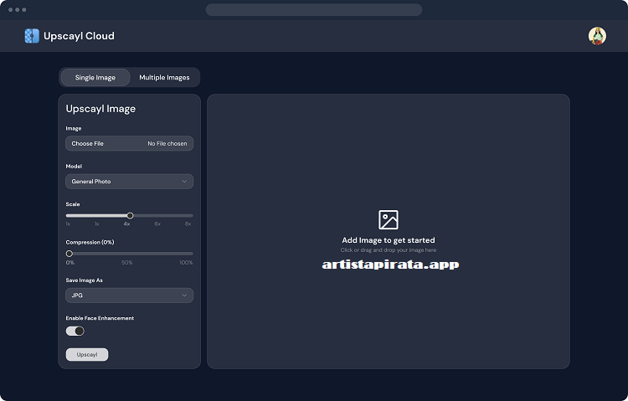Screen dimensions: 628x401
Task: Click the Upscayl Cloud logo icon
Action: click(x=32, y=36)
